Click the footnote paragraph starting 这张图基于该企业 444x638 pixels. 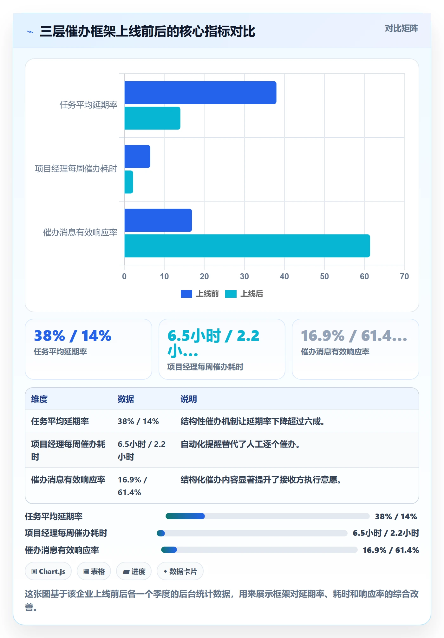tap(222, 600)
